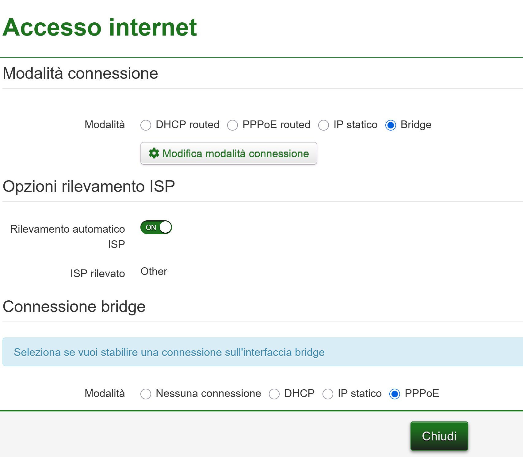Click the detected ISP value Other
Screen dimensions: 523x457
point(154,272)
